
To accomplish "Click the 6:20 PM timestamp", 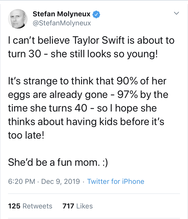I will pyautogui.click(x=22, y=182).
